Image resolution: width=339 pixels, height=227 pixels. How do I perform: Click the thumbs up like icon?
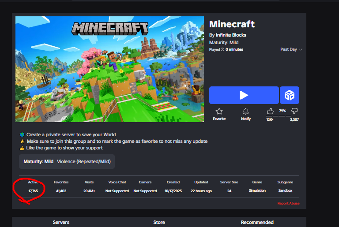[270, 111]
